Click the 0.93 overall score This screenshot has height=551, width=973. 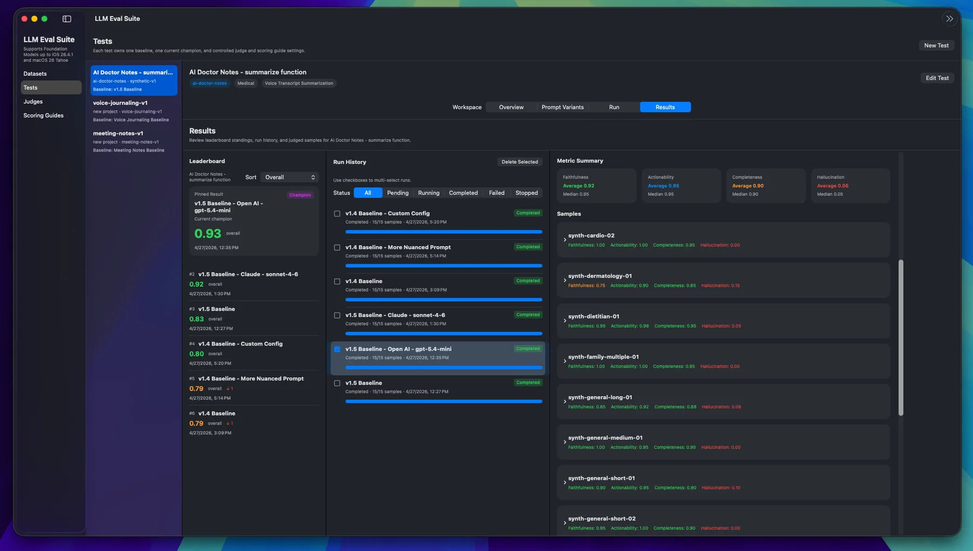coord(208,234)
